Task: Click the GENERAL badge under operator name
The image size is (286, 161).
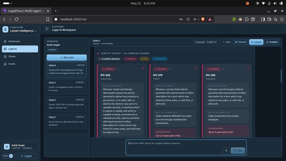Action: pos(53,50)
